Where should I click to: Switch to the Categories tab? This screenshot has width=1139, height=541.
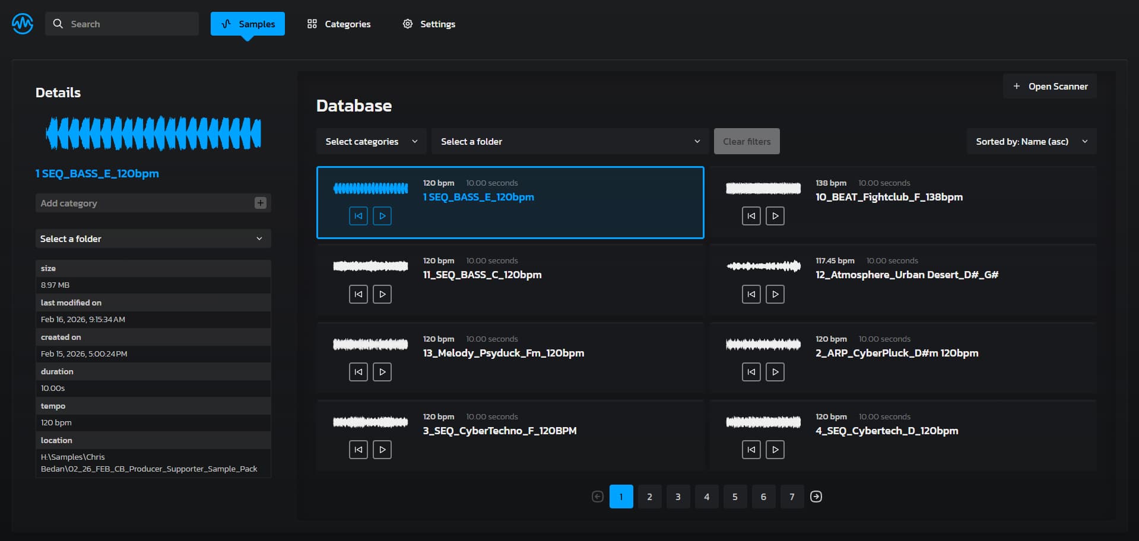tap(339, 24)
